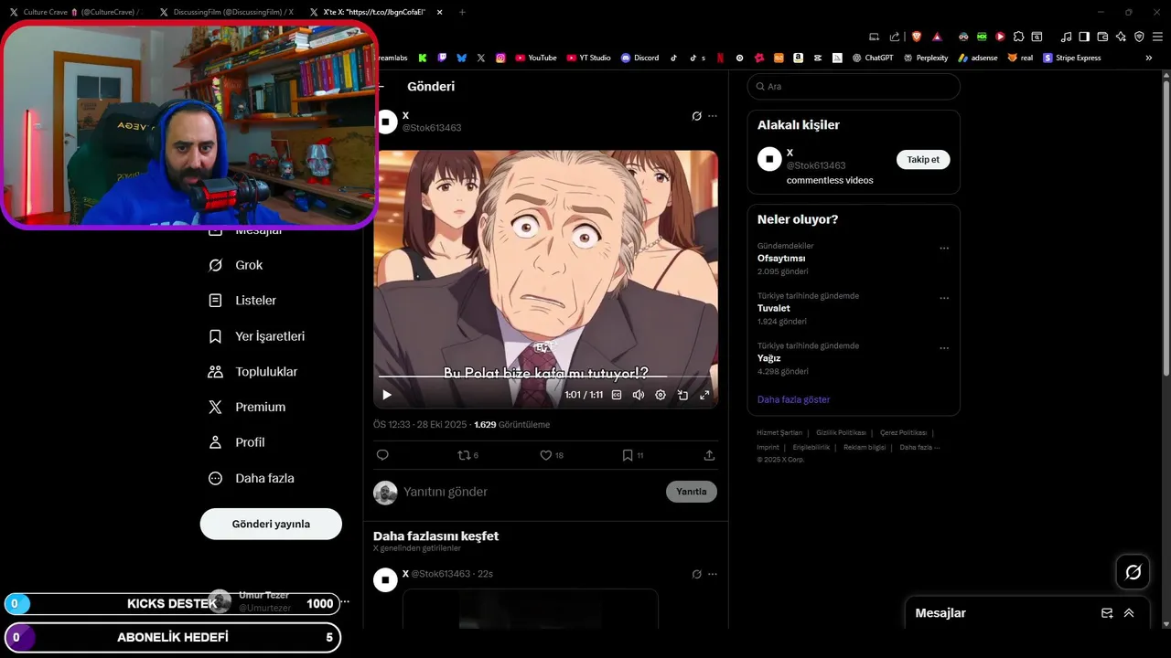The height and width of the screenshot is (658, 1171).
Task: Switch video to fullscreen
Action: tap(704, 395)
